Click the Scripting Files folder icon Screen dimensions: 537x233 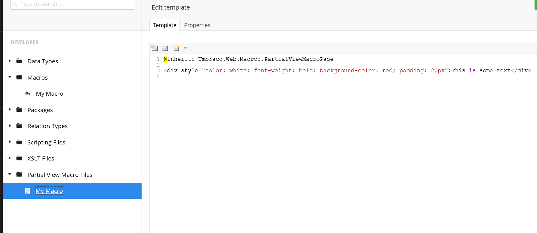(19, 142)
